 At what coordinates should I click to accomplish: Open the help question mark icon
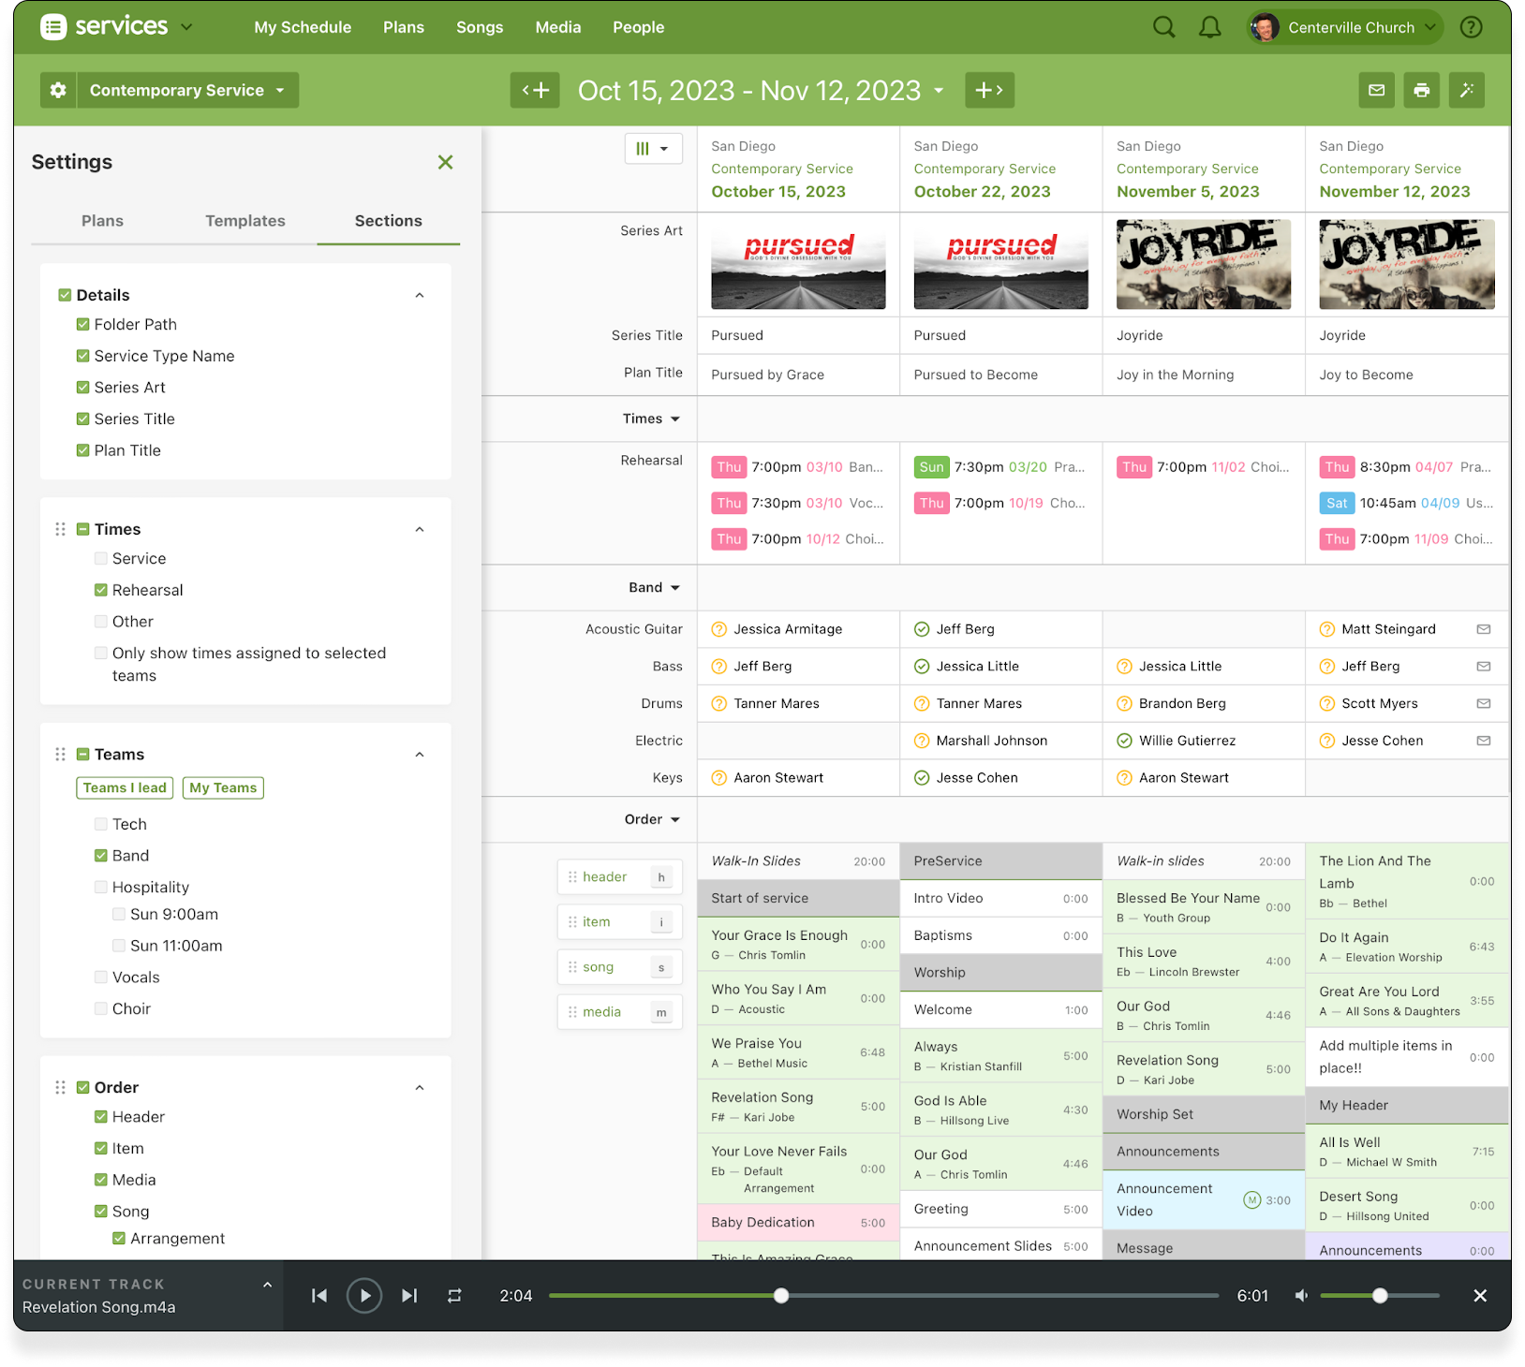point(1471,27)
